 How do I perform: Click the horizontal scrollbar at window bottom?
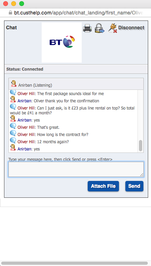[74, 263]
